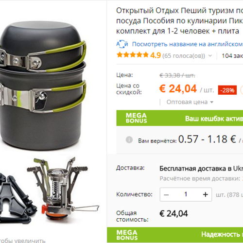Open the 65 votes reviews link
This screenshot has width=243, height=243.
coord(184,56)
